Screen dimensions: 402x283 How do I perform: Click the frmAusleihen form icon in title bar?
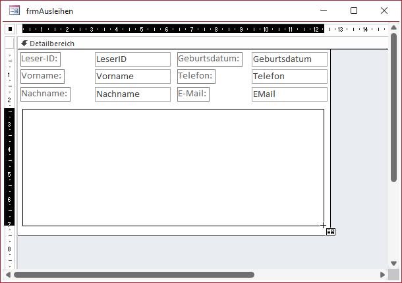(x=14, y=11)
